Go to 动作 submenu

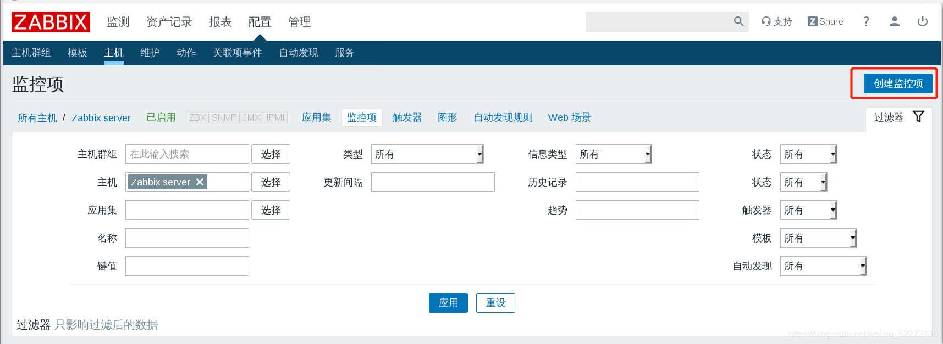[x=186, y=53]
